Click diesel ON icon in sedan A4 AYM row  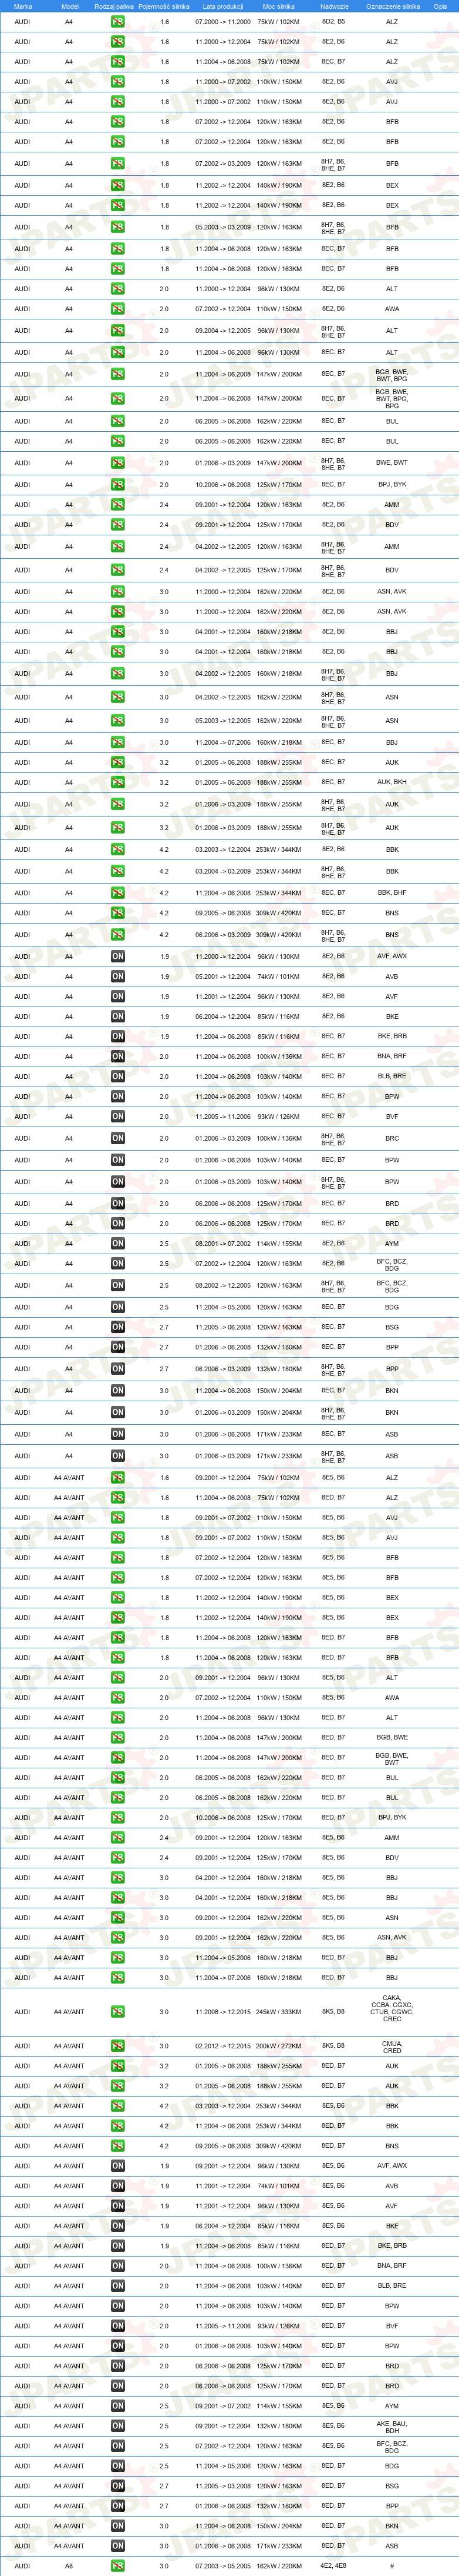click(x=118, y=1243)
